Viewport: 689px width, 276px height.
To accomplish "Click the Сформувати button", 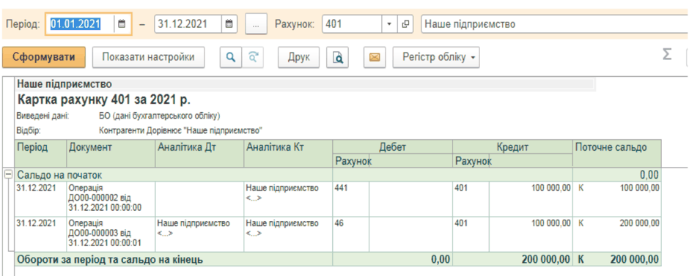I will pyautogui.click(x=43, y=58).
